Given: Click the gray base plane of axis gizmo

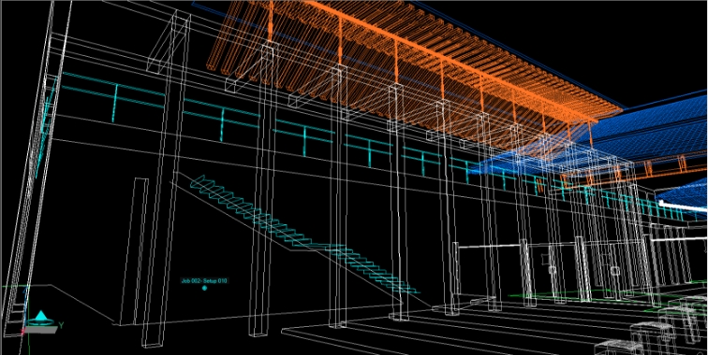Looking at the screenshot, I should coord(40,330).
